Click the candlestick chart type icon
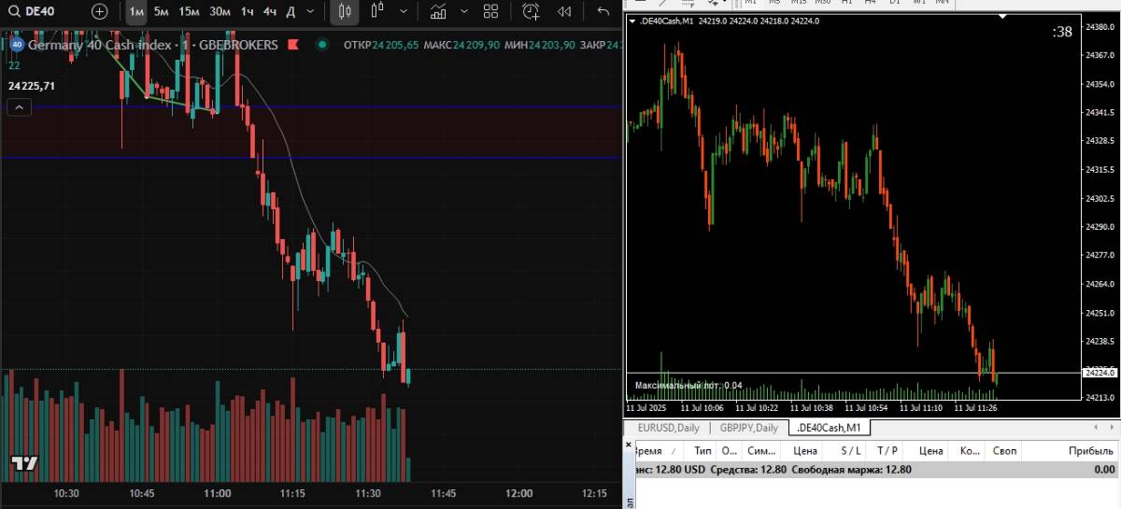Viewport: 1121px width, 509px height. 345,11
